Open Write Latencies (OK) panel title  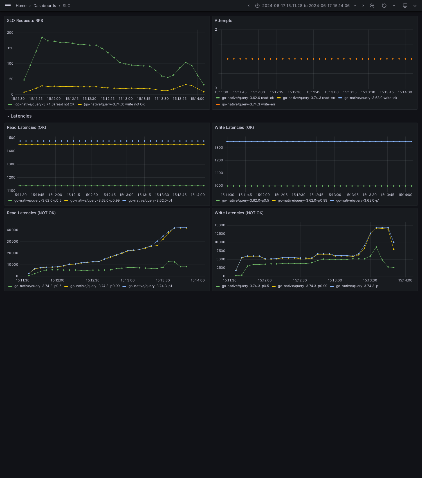coord(234,127)
